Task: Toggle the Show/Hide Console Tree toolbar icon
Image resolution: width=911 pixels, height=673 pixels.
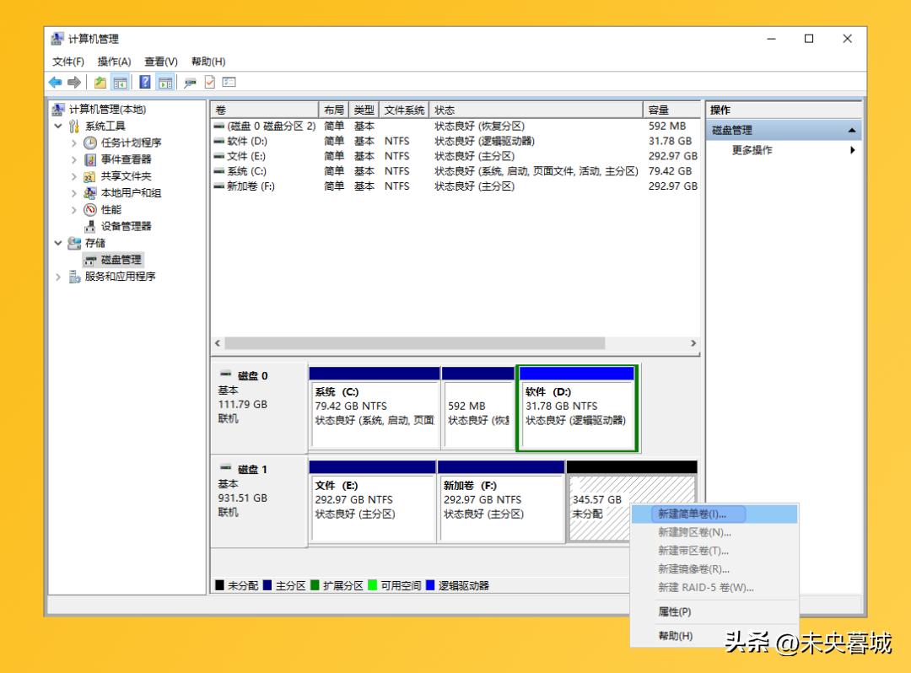Action: point(121,82)
